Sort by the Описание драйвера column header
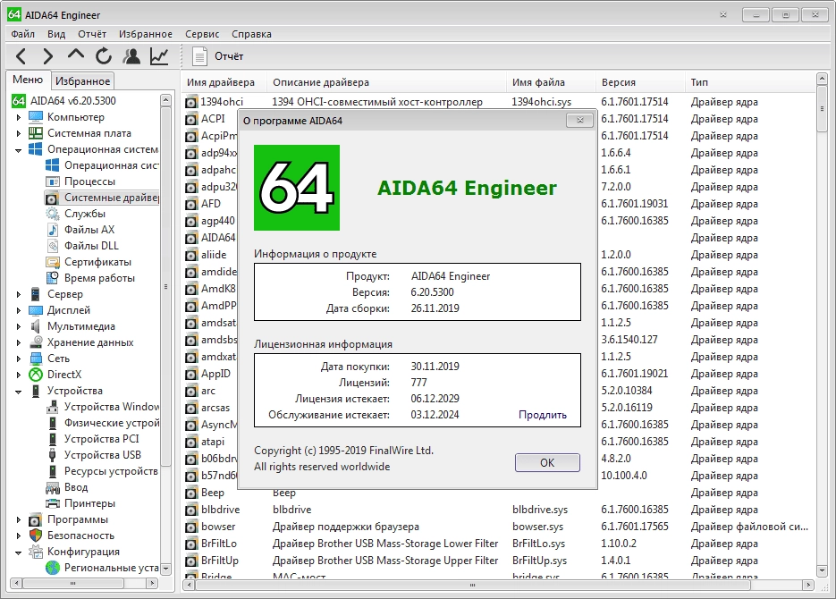Screen dimensions: 836x599 click(386, 82)
